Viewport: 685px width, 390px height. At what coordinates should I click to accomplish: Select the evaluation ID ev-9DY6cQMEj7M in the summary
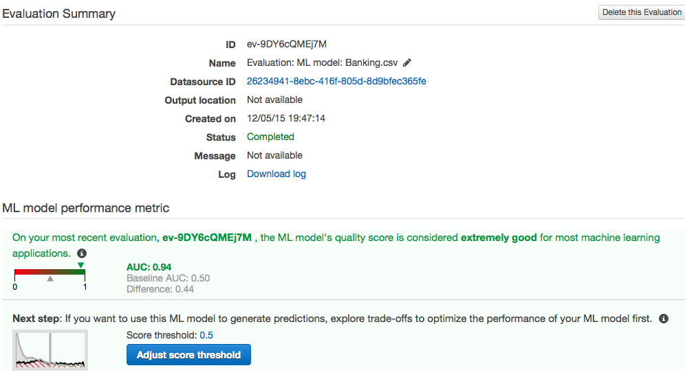tap(287, 44)
